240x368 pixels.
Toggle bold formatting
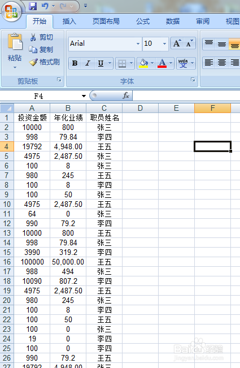point(75,63)
